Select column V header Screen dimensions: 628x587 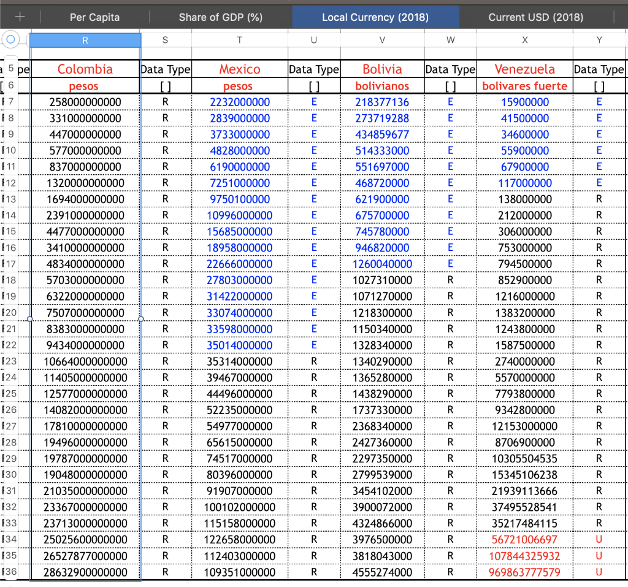382,40
